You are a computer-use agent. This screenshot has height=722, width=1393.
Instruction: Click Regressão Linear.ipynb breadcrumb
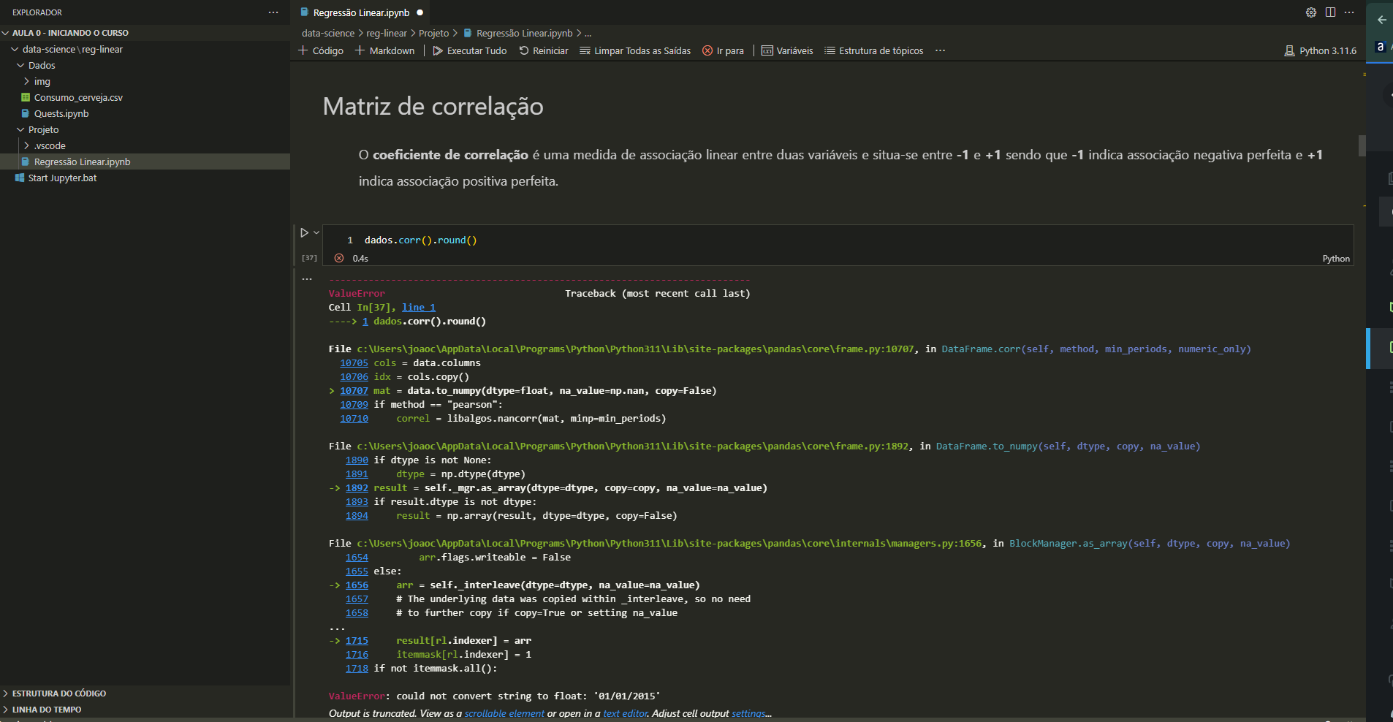[524, 33]
